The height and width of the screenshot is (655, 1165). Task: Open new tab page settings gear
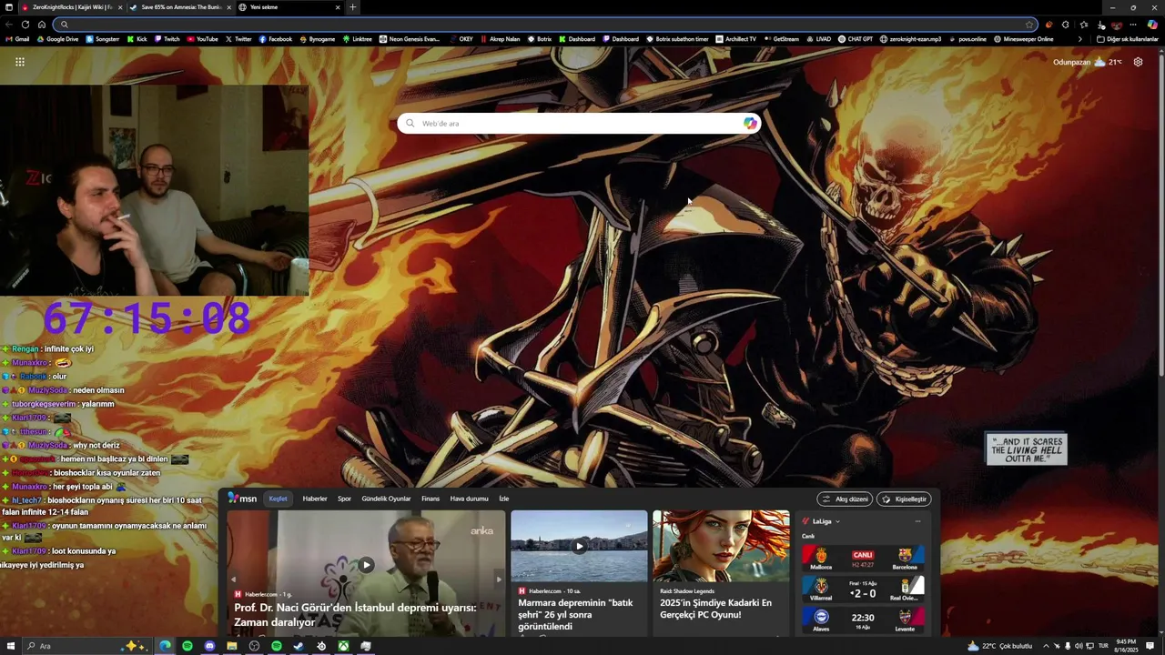pyautogui.click(x=1138, y=62)
